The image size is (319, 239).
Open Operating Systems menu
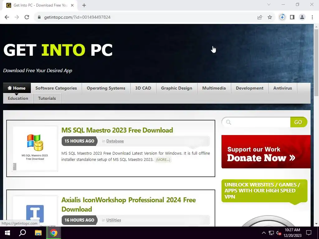point(106,88)
